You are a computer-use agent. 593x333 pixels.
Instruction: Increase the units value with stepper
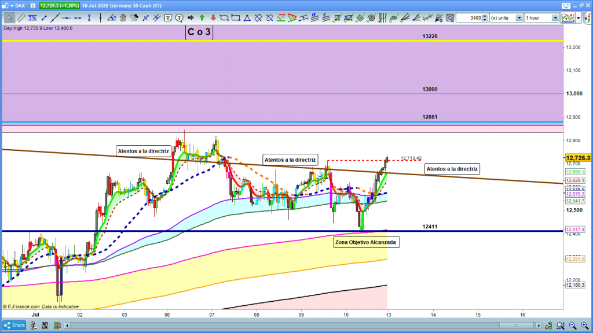click(x=486, y=16)
